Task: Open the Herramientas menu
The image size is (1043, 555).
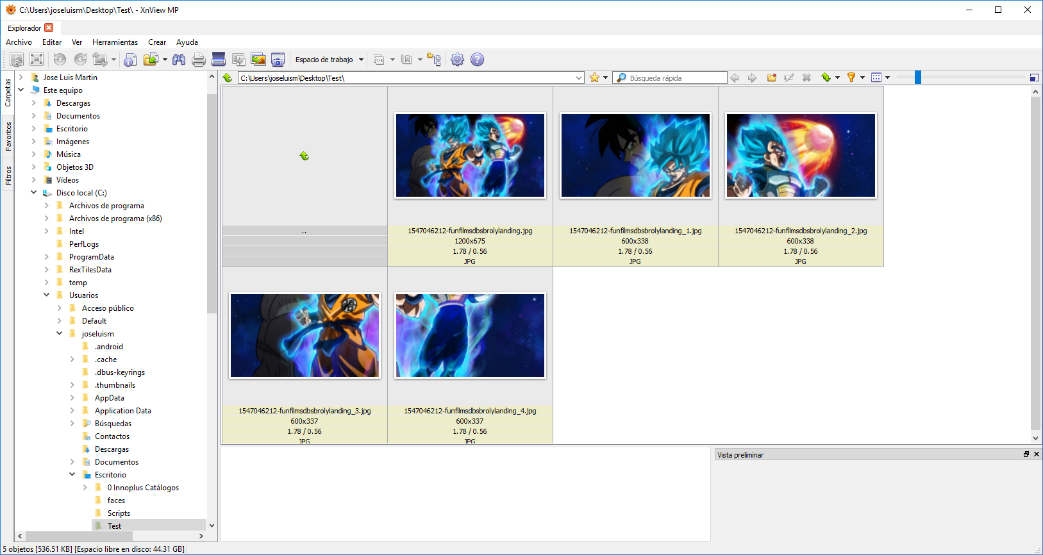Action: coord(115,42)
